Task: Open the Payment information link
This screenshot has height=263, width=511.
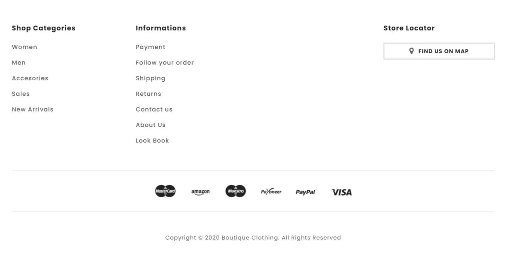Action: [x=150, y=47]
